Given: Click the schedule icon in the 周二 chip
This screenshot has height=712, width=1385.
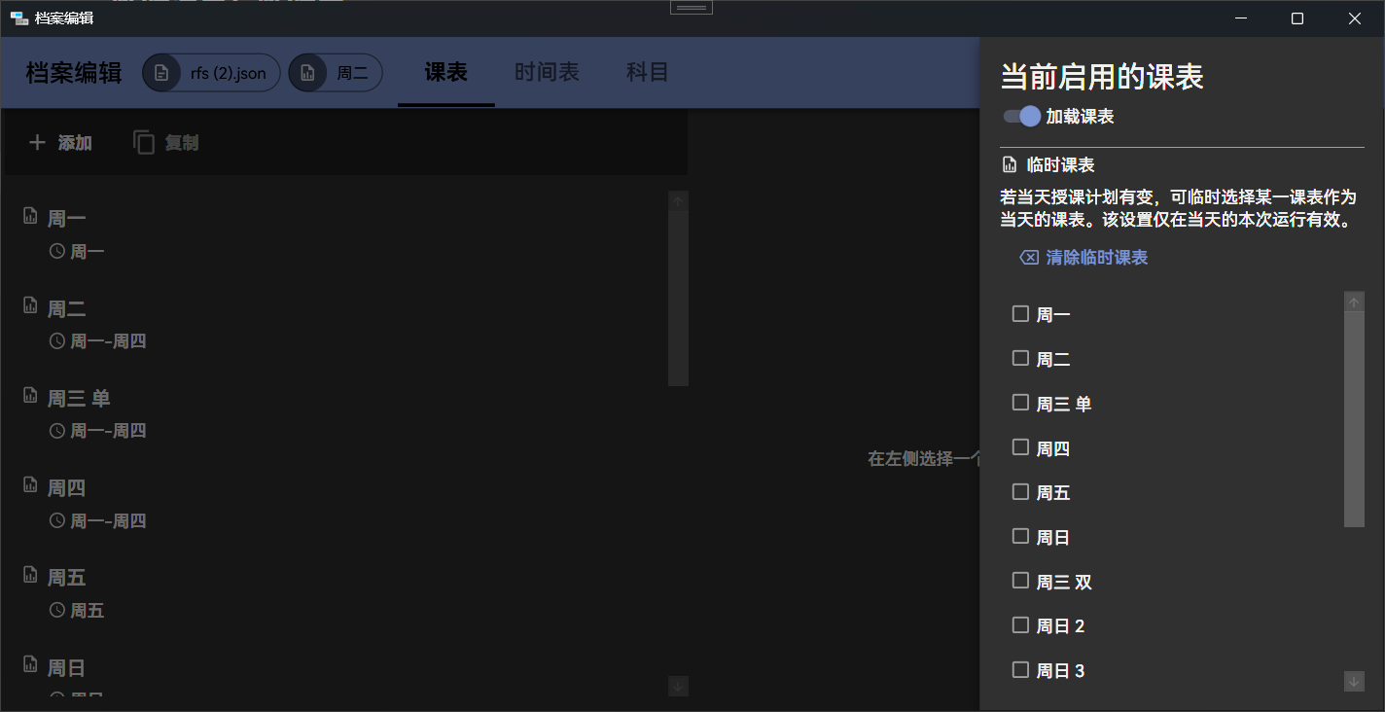Looking at the screenshot, I should tap(307, 73).
